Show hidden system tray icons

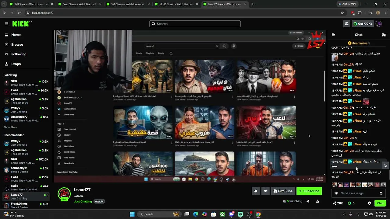344,214
